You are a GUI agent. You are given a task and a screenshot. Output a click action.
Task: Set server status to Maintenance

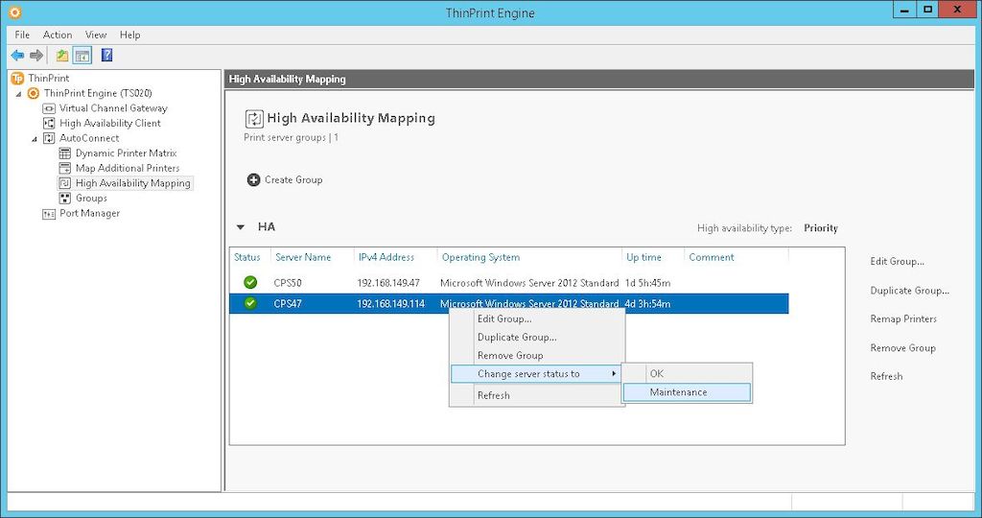click(687, 392)
